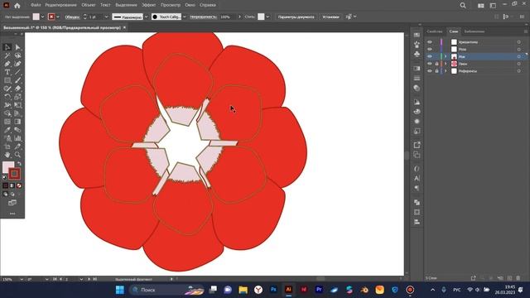This screenshot has height=298, width=530.
Task: Open the stroke color dropdown in control bar
Action: 58,17
